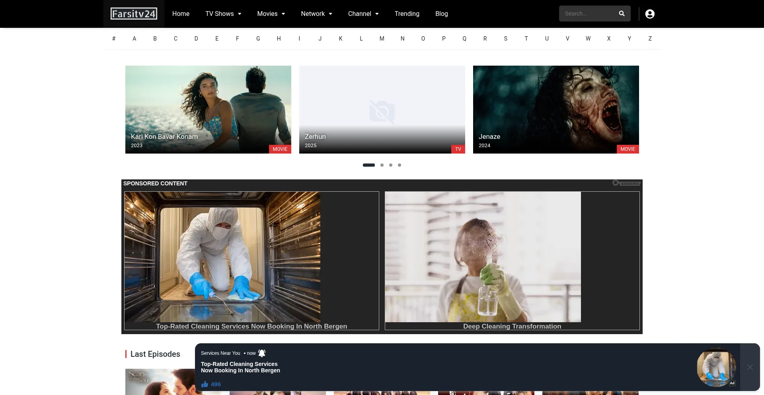Viewport: 764px width, 395px height.
Task: Click the notification bell icon in popup
Action: pos(262,353)
